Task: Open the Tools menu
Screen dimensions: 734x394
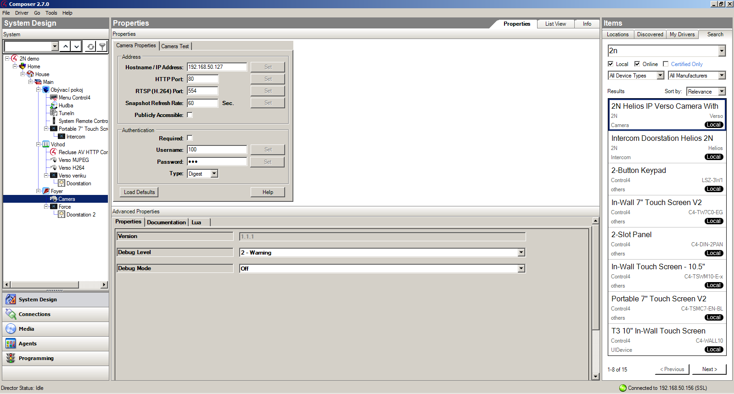Action: click(x=51, y=13)
